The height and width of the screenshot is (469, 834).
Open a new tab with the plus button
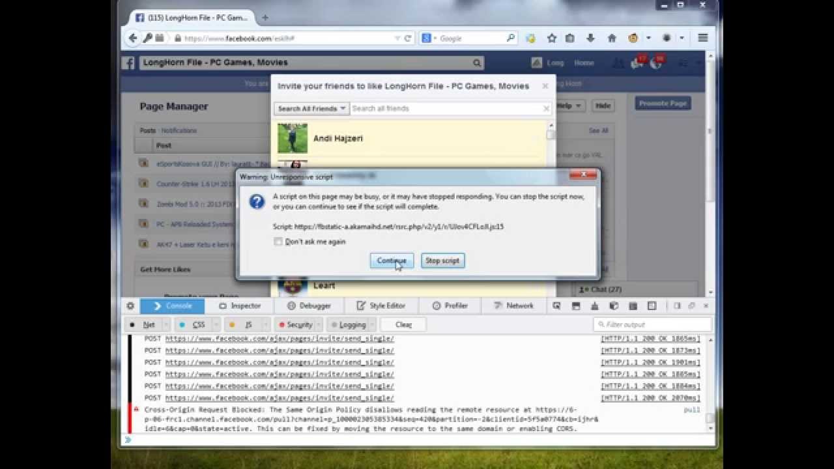point(265,18)
